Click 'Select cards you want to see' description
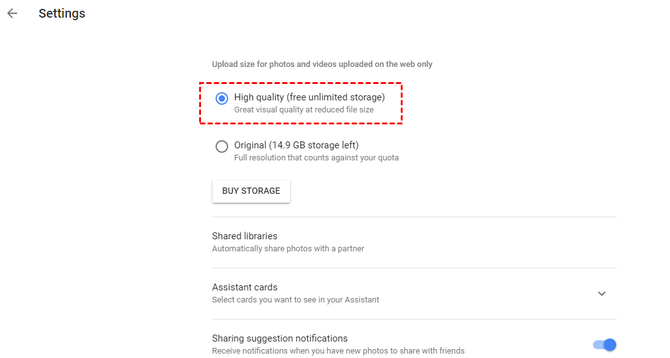The width and height of the screenshot is (670, 358). [x=296, y=300]
